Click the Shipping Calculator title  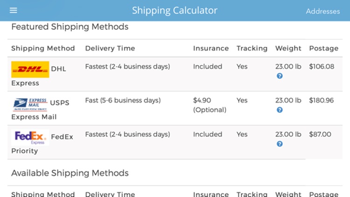(x=175, y=10)
